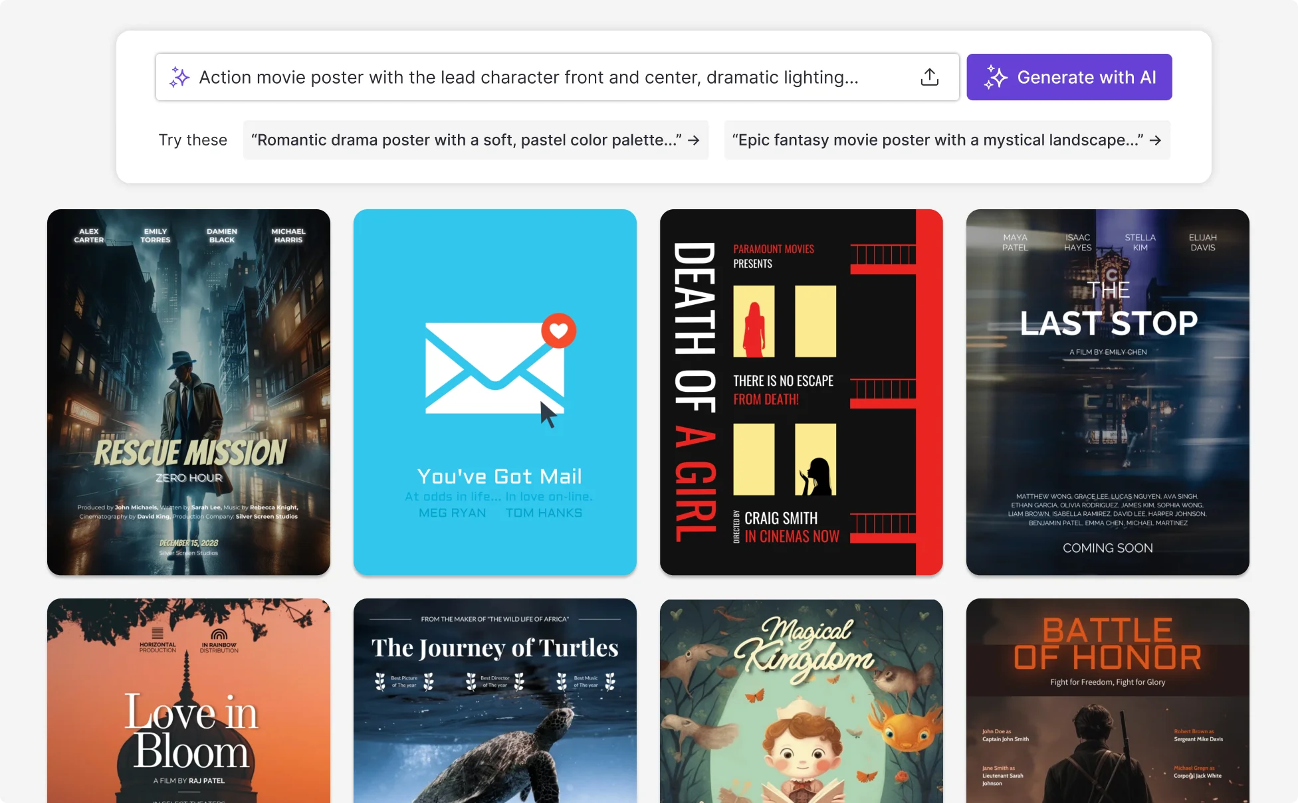Click the Generate with AI button
This screenshot has height=803, width=1298.
click(1069, 77)
